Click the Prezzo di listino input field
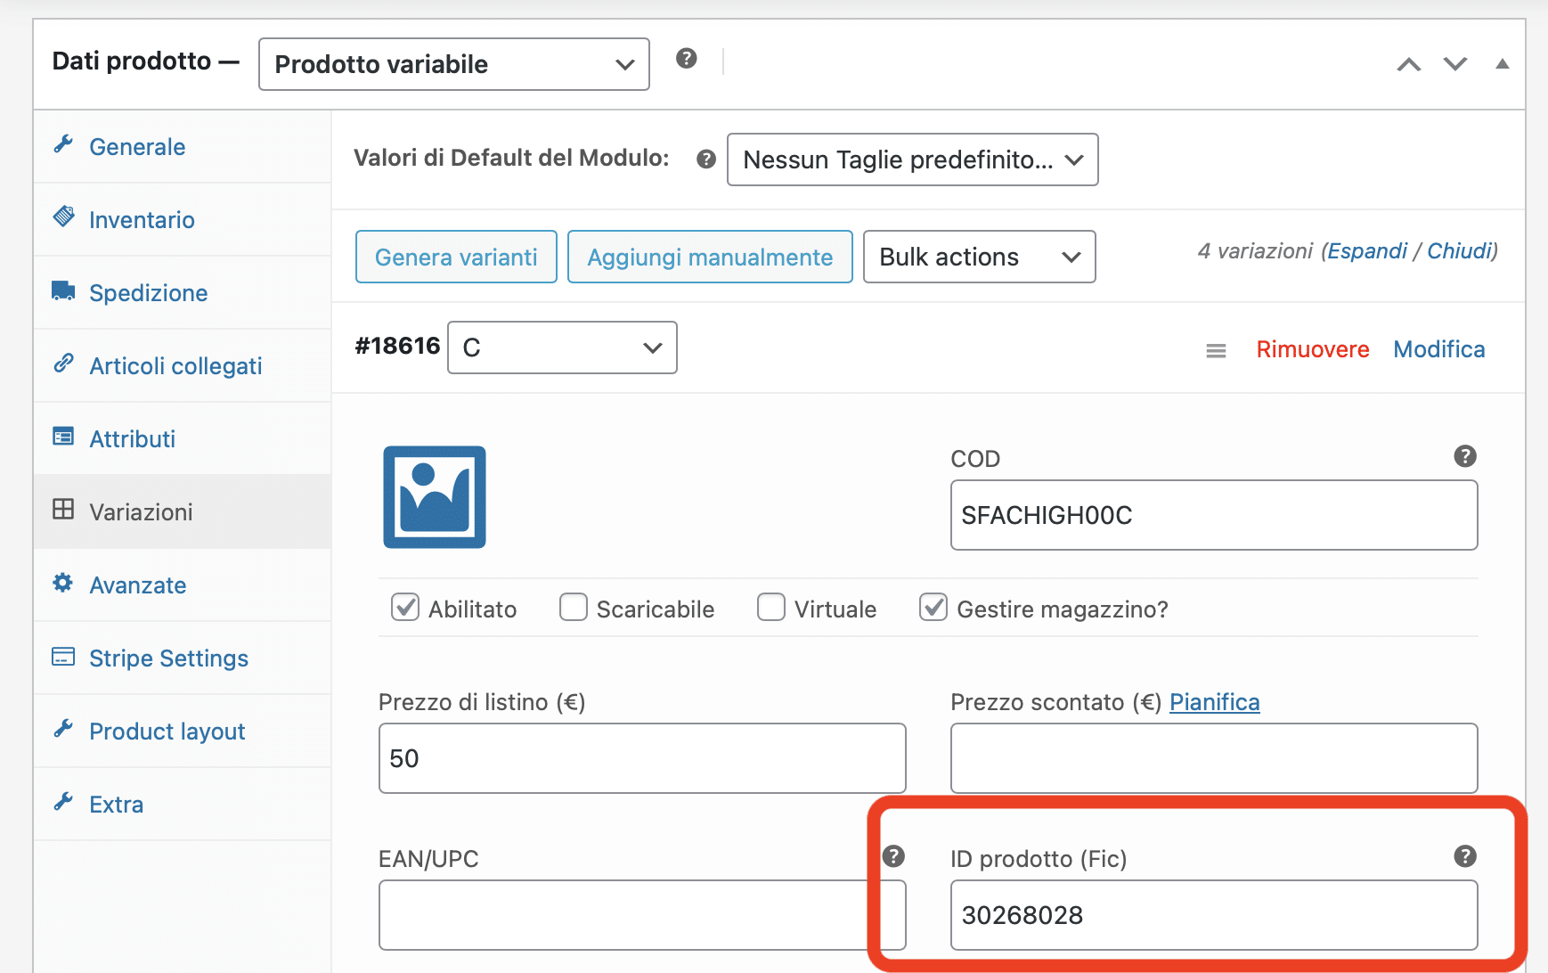 (x=641, y=758)
